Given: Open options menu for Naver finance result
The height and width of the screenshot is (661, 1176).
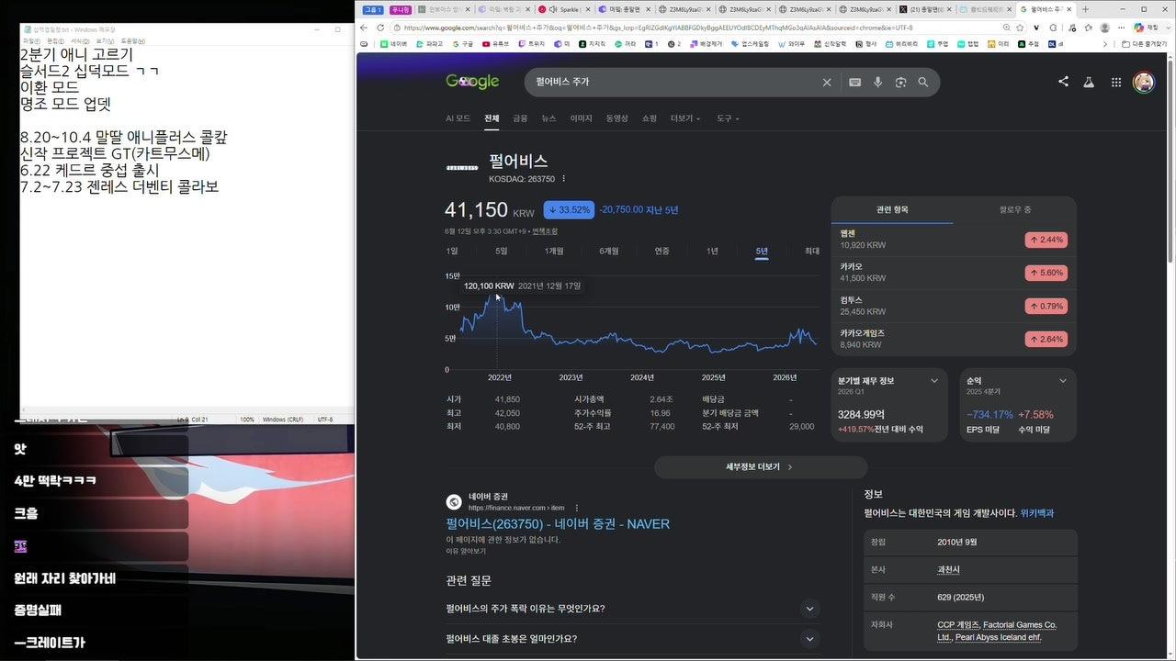Looking at the screenshot, I should [577, 508].
